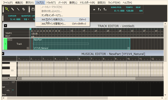The width and height of the screenshot is (168, 100).
Task: Click the R icon at NewPart's end
Action: click(x=129, y=48)
